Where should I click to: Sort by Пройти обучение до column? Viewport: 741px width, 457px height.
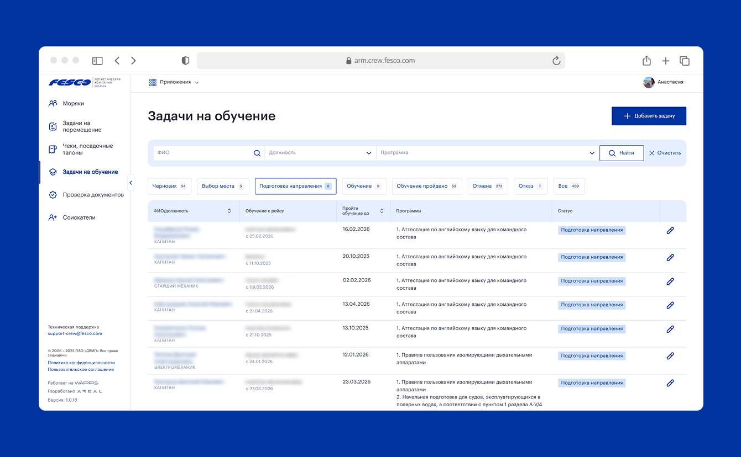[x=381, y=211]
